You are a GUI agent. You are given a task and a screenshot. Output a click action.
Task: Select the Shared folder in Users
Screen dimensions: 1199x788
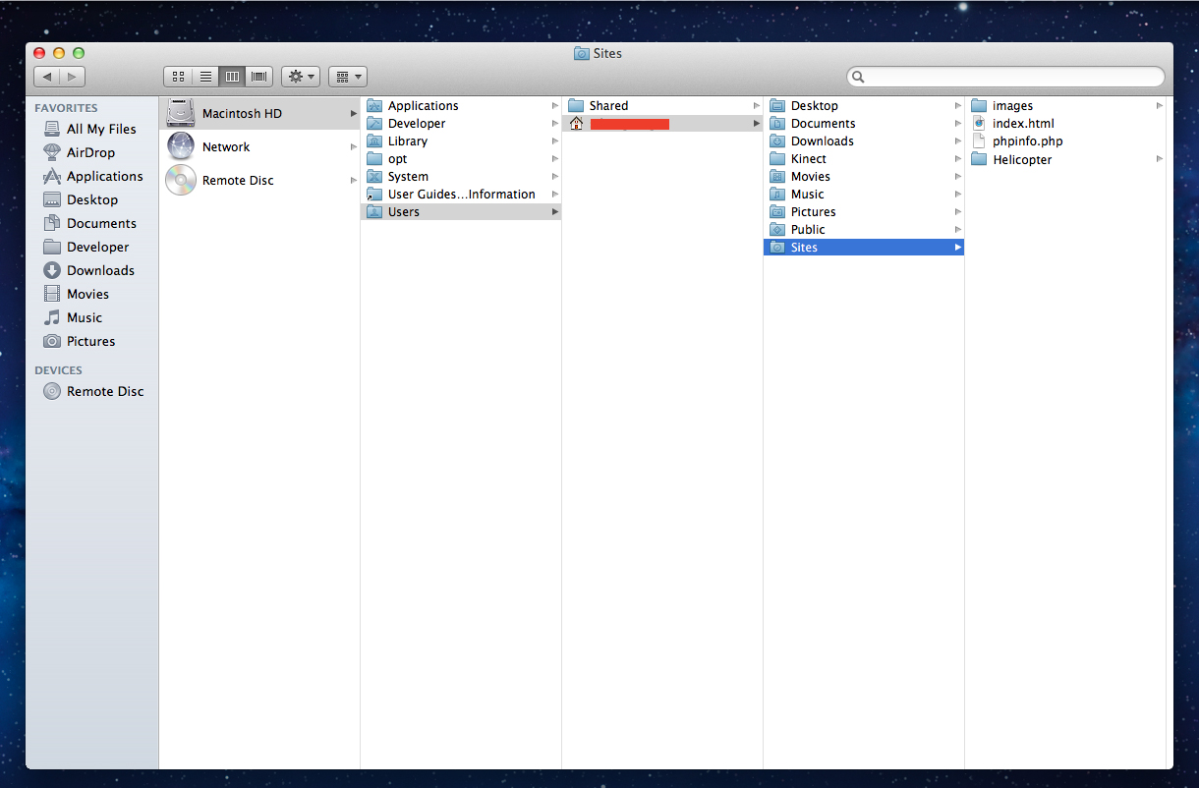click(607, 106)
